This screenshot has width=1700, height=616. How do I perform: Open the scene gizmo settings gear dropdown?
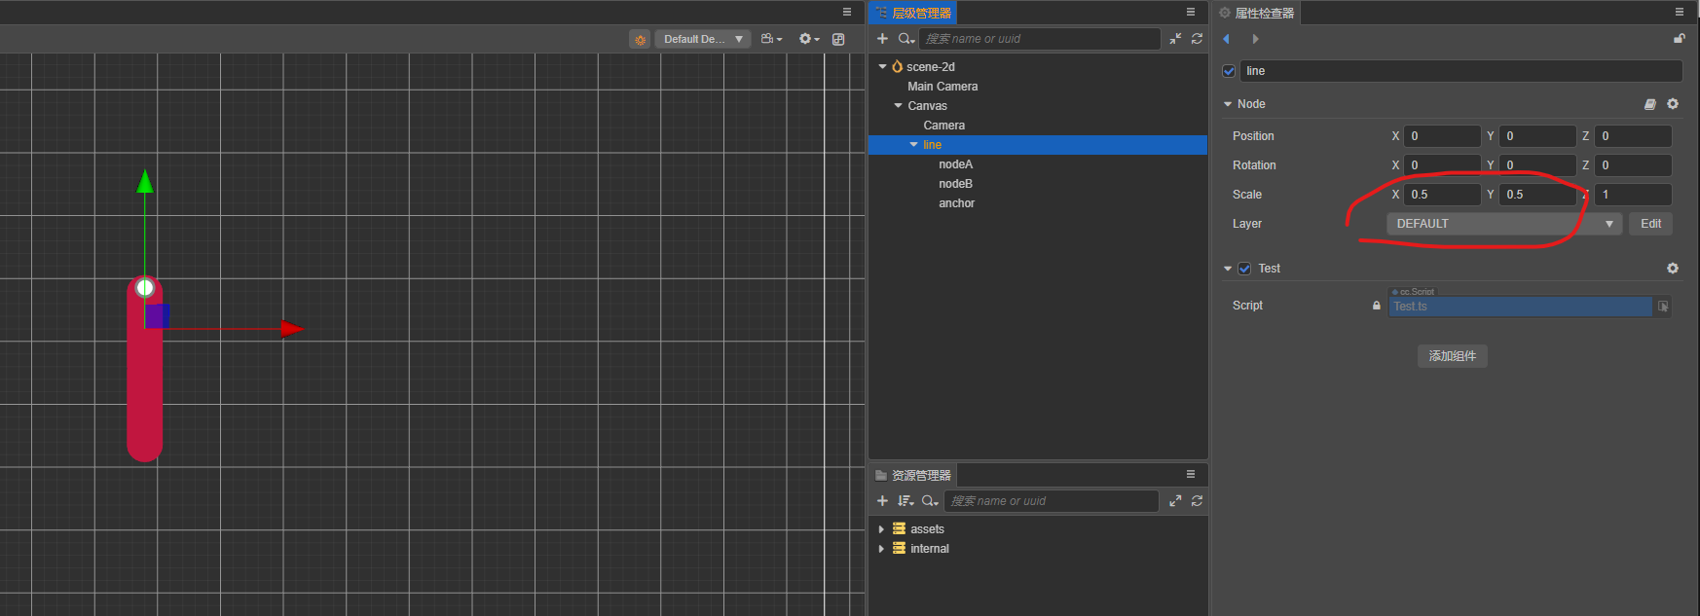click(x=809, y=39)
